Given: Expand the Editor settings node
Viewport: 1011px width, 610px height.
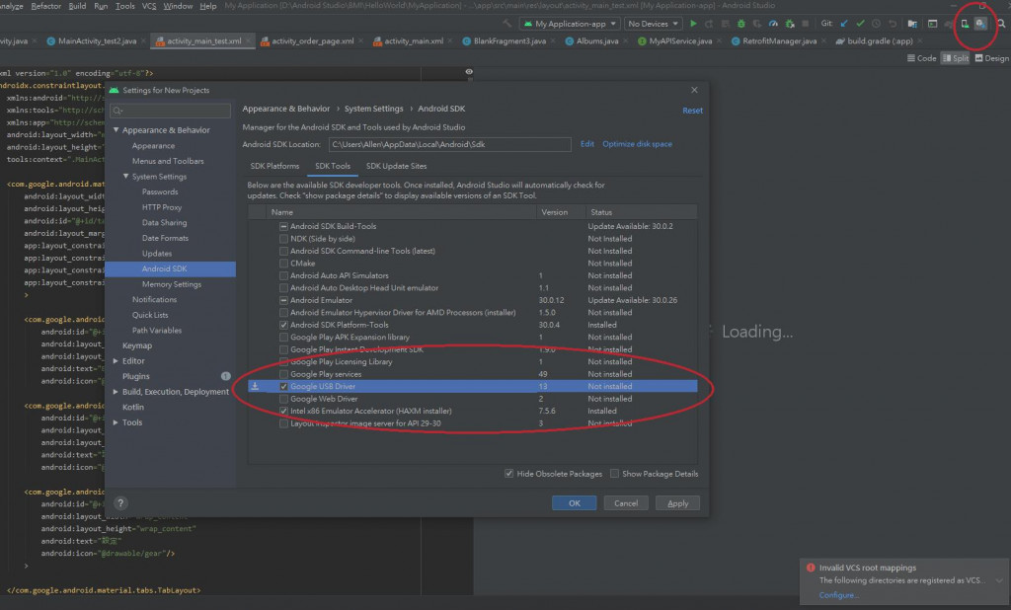Looking at the screenshot, I should tap(117, 361).
